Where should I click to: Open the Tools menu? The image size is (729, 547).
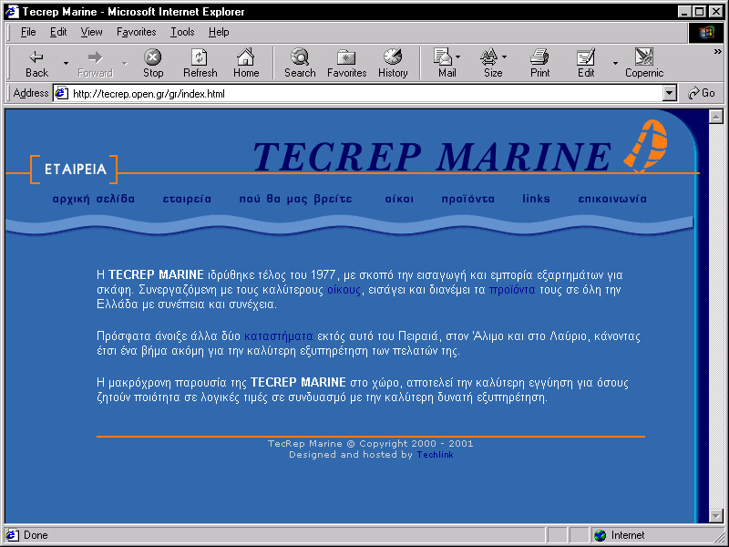(182, 32)
